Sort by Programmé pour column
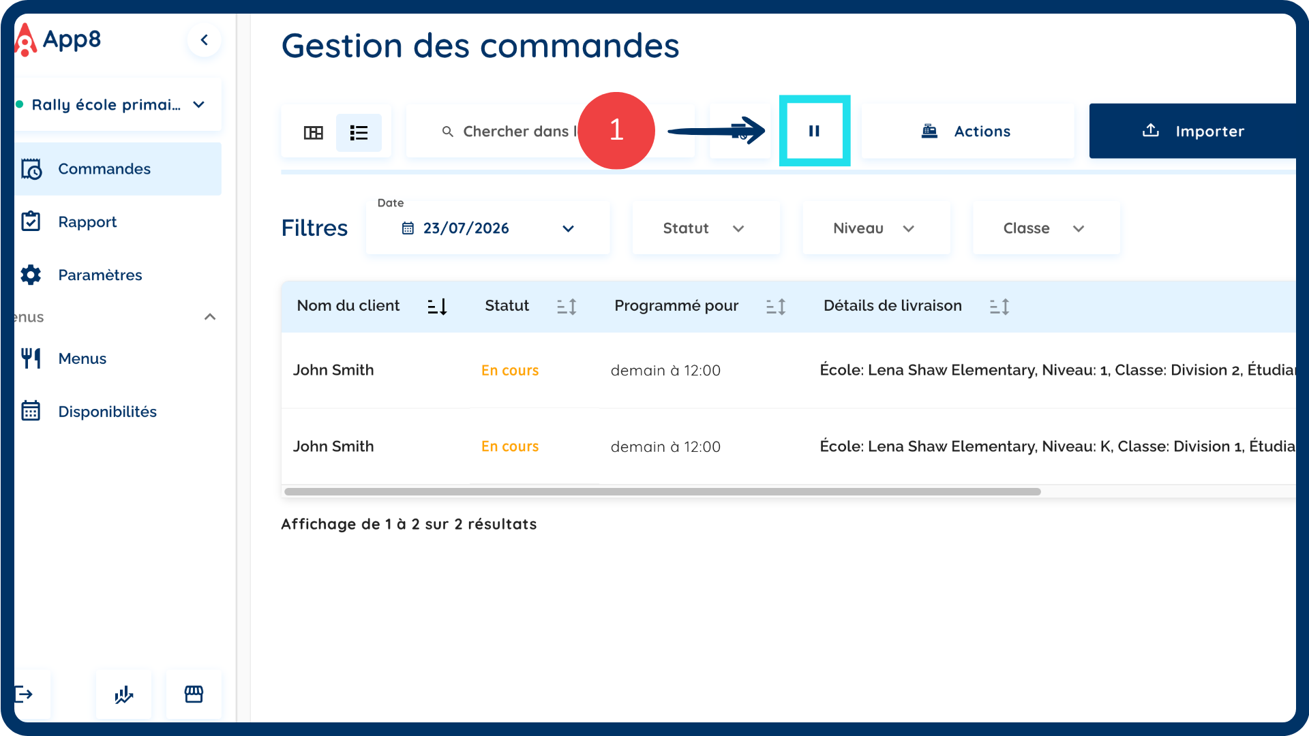Screen dimensions: 1309x736 click(776, 307)
